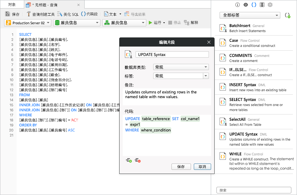This screenshot has height=195, width=297.
Task: Click 取消 to cancel the snippet edit
Action: [202, 167]
